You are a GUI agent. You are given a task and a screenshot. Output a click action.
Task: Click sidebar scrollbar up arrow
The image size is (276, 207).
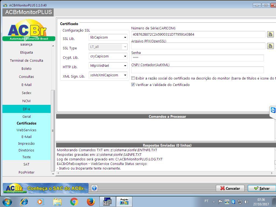53,46
